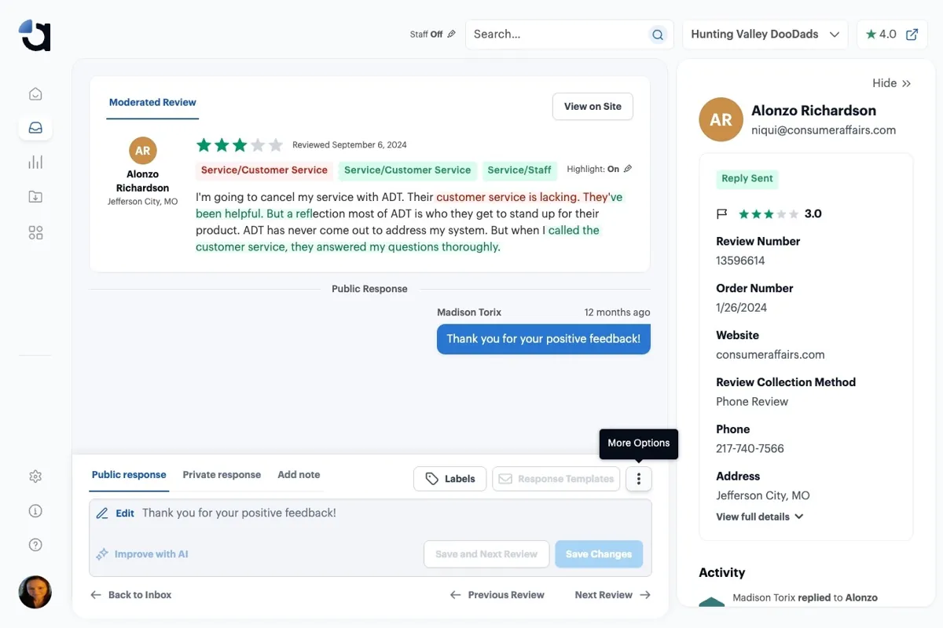Click the help question mark icon
Image resolution: width=943 pixels, height=628 pixels.
pyautogui.click(x=35, y=545)
